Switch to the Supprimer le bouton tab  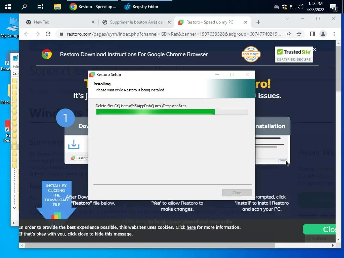click(136, 22)
